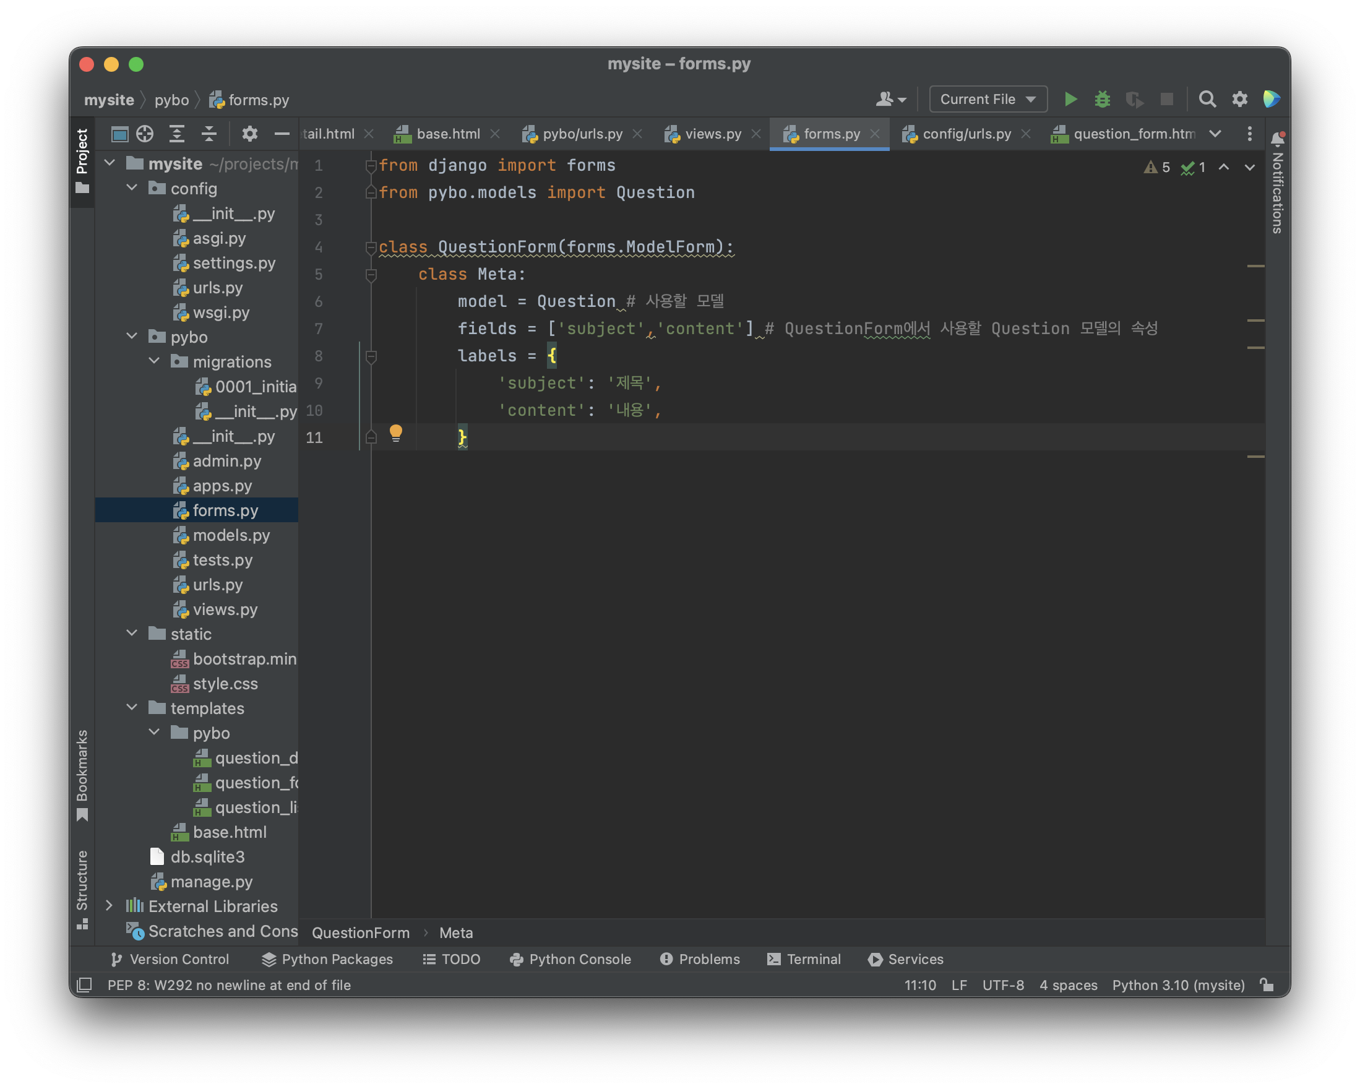Toggle fold marker on labels line 8
The height and width of the screenshot is (1089, 1360).
click(371, 356)
